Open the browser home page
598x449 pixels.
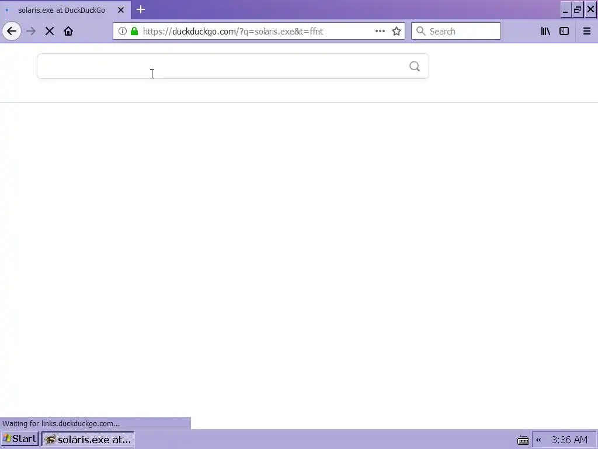click(x=68, y=31)
